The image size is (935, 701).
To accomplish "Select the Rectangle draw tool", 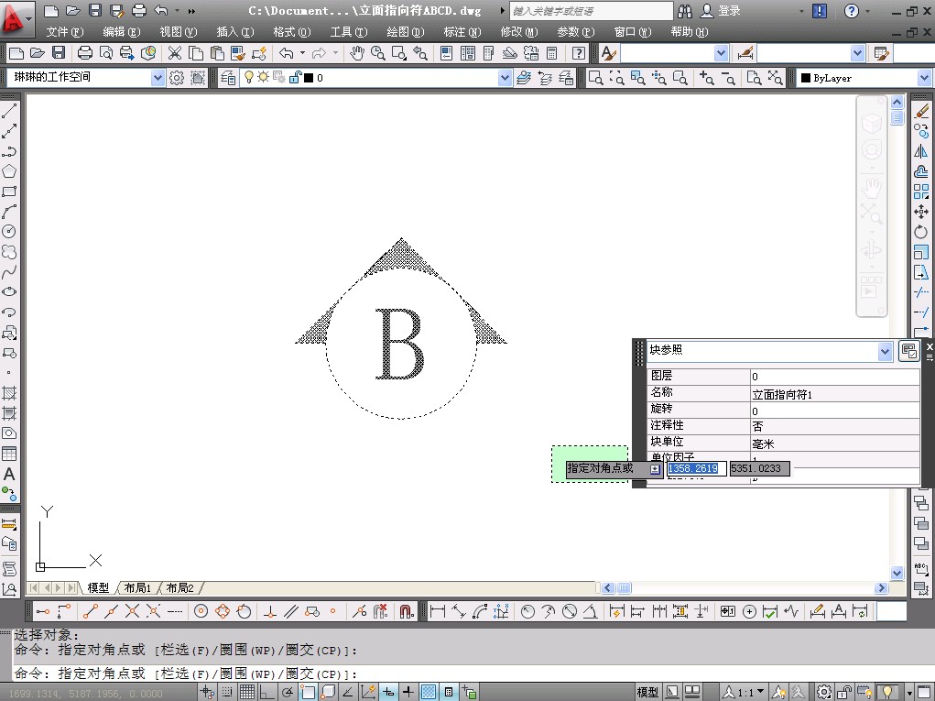I will [9, 192].
